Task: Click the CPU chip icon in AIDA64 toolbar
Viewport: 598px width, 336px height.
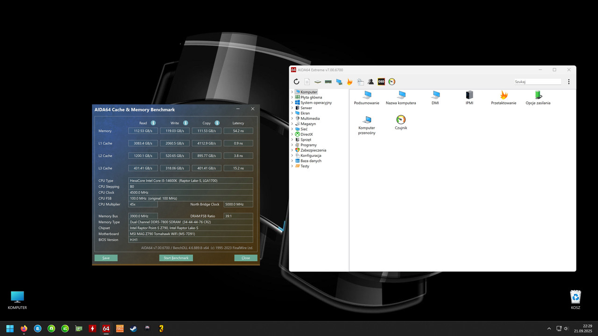Action: (318, 82)
